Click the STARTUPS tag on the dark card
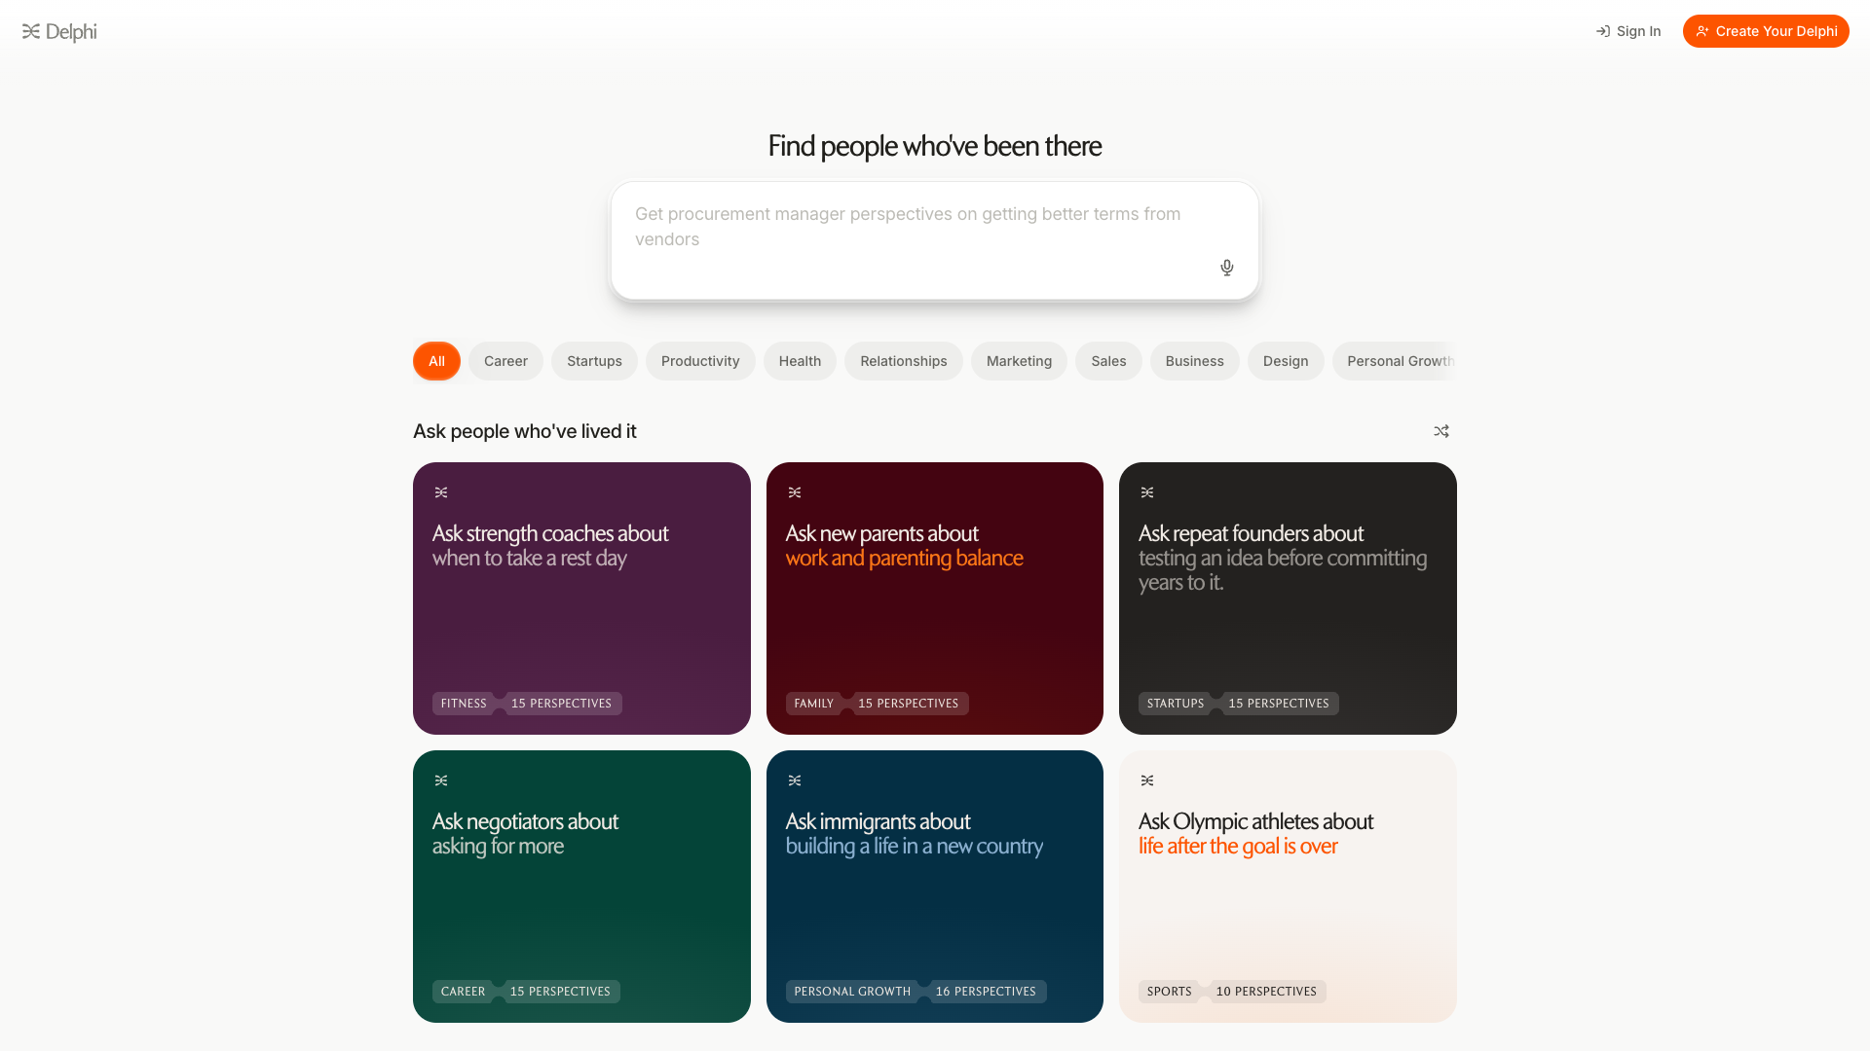Viewport: 1870px width, 1051px height. [1176, 704]
